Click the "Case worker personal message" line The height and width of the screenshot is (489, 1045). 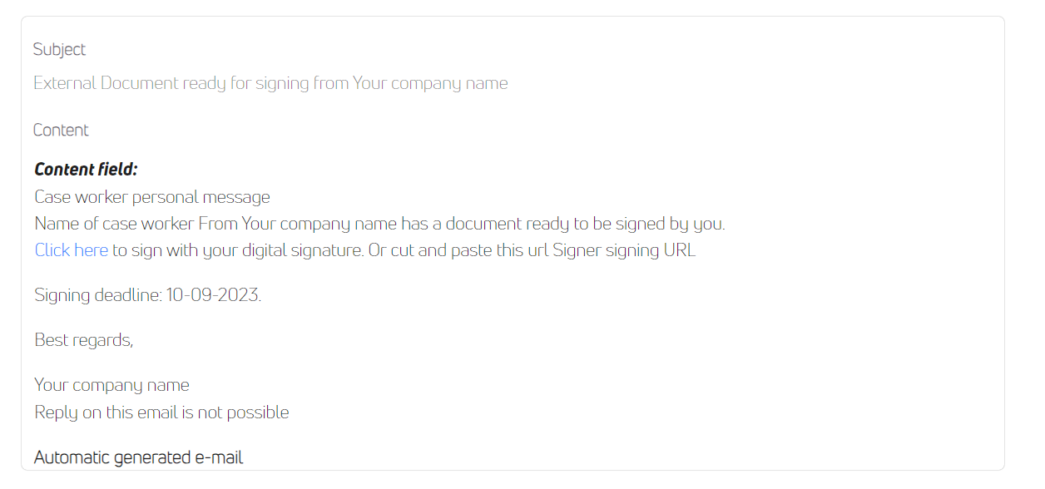point(152,197)
